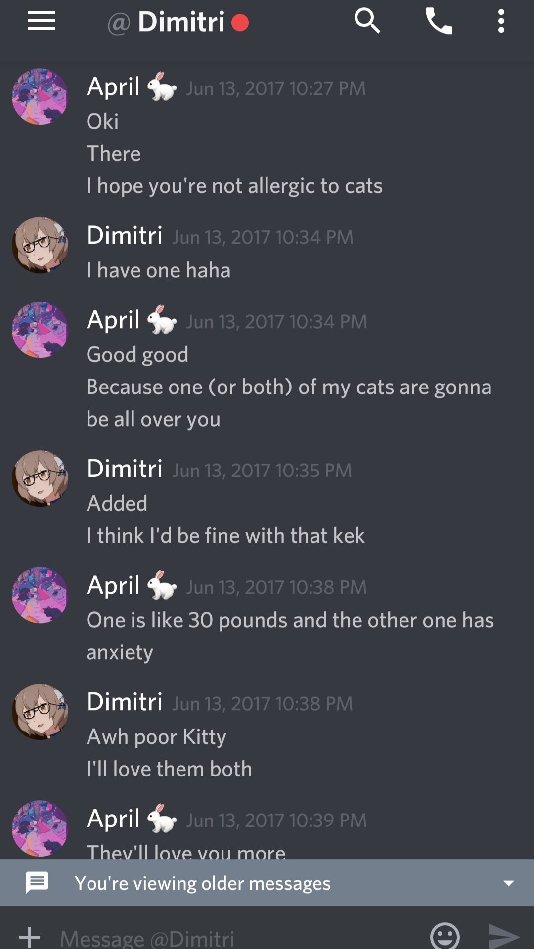
Task: Tap the chat bubble icon in banner
Action: coord(37,883)
